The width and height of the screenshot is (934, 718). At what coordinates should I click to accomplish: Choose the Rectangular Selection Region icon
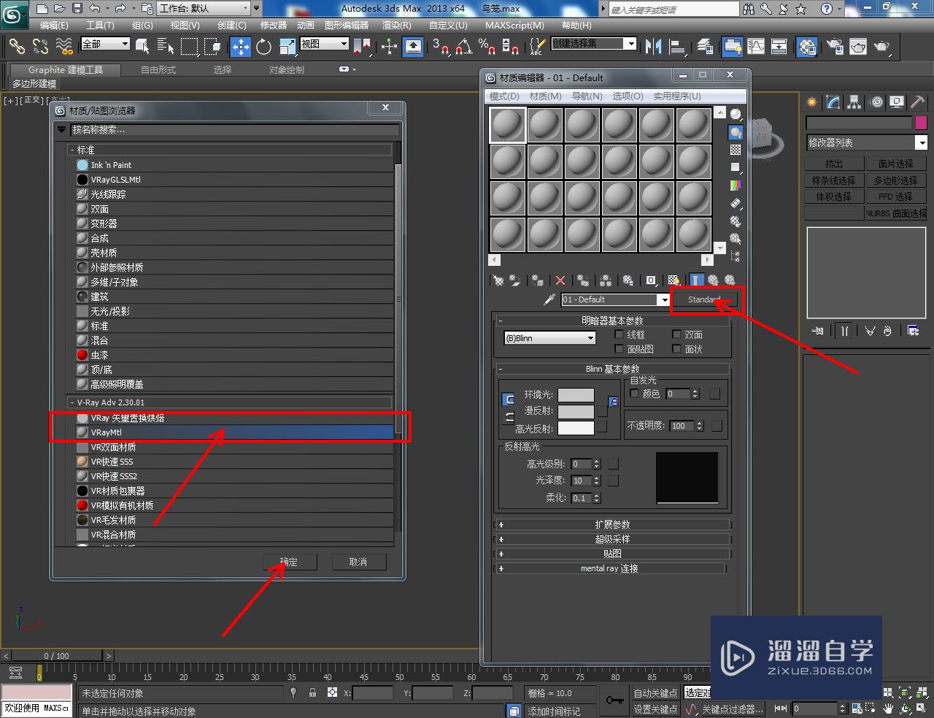click(x=189, y=47)
